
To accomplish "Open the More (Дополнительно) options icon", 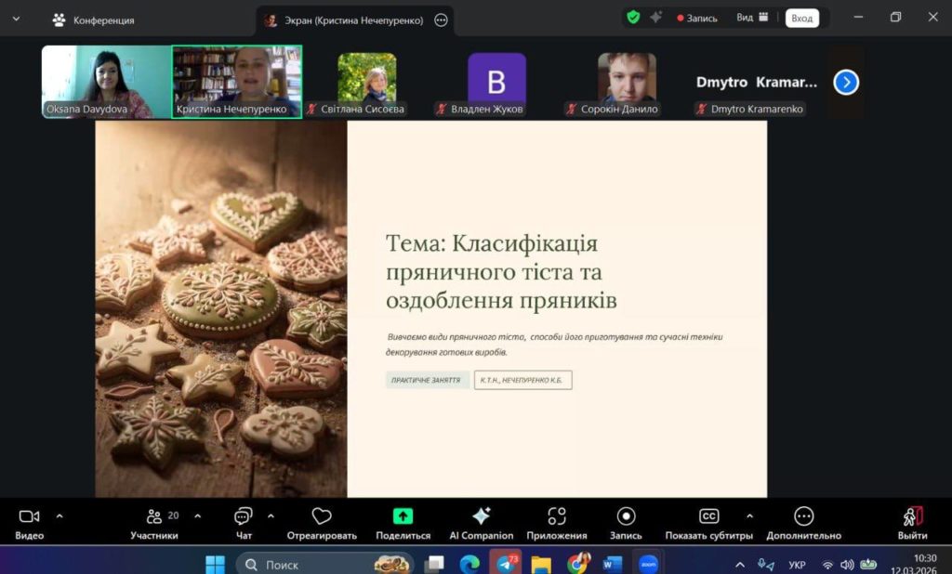I will [x=803, y=517].
